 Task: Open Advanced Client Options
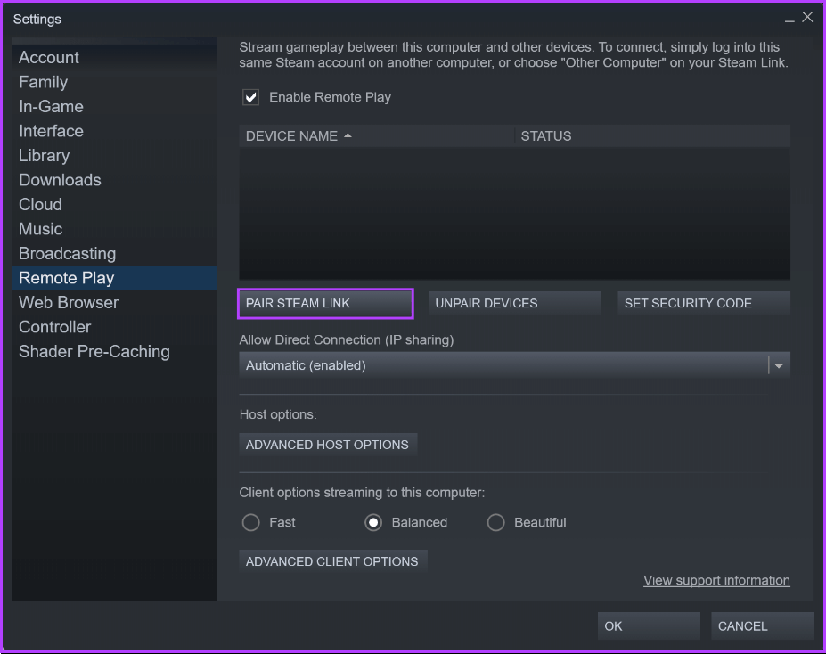tap(333, 561)
